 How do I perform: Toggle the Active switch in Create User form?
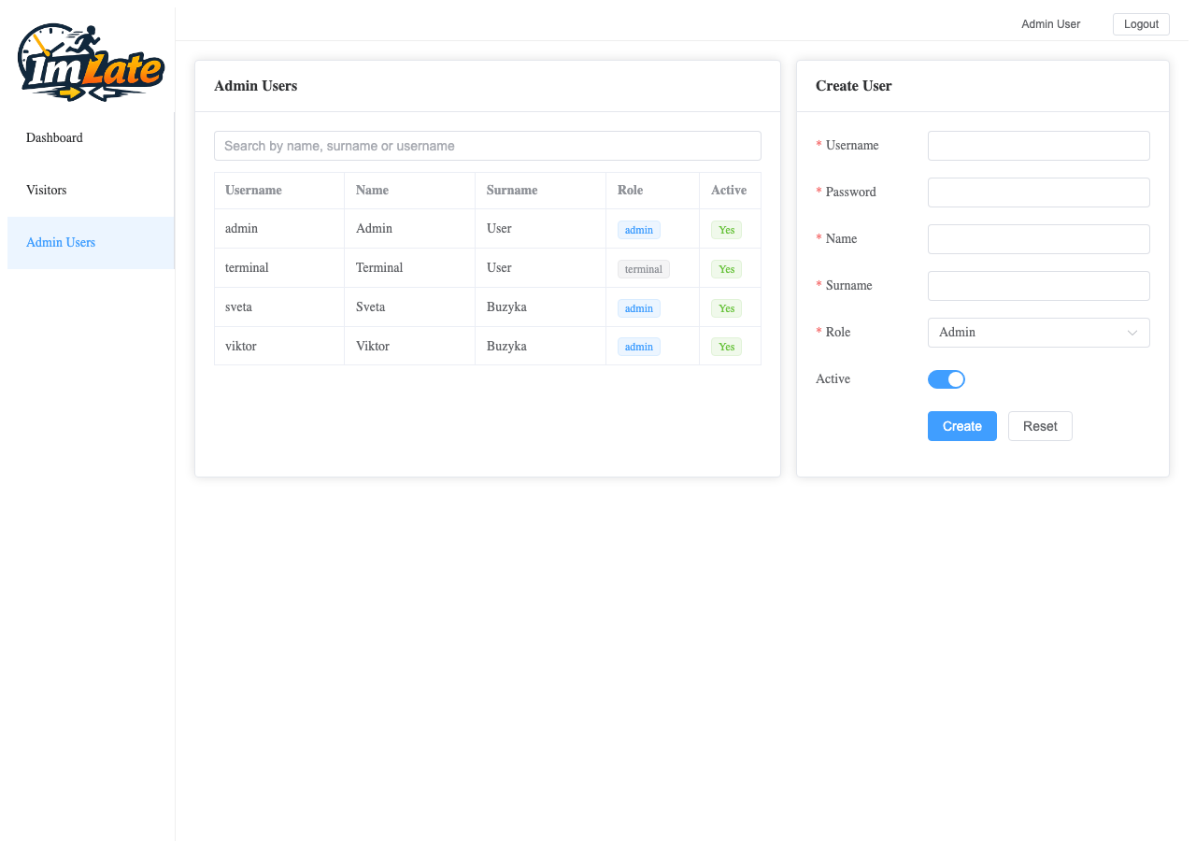coord(947,378)
